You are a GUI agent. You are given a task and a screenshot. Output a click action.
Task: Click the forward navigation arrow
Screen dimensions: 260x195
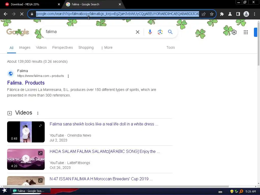tap(14, 14)
